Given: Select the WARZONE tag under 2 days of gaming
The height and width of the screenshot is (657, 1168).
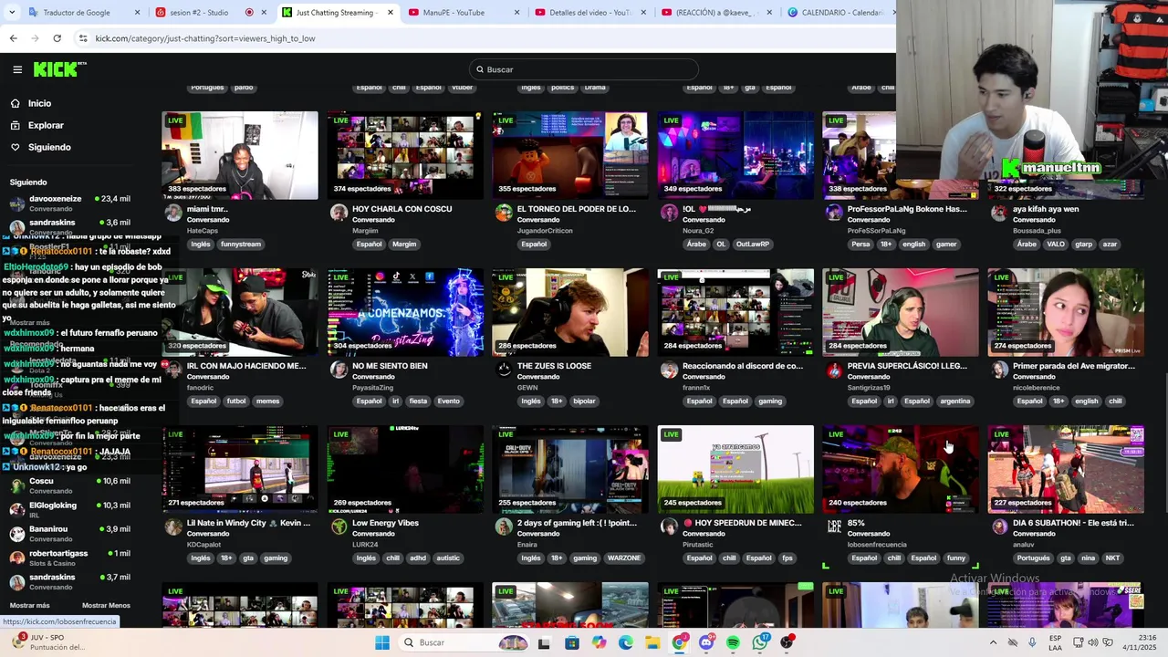Looking at the screenshot, I should (x=624, y=558).
